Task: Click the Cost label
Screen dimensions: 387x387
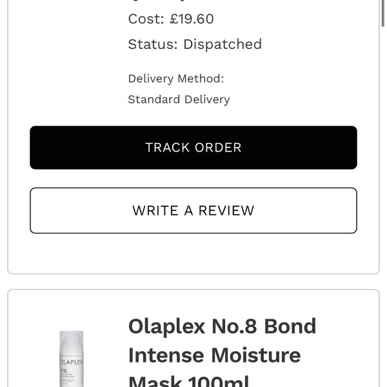Action: 146,19
